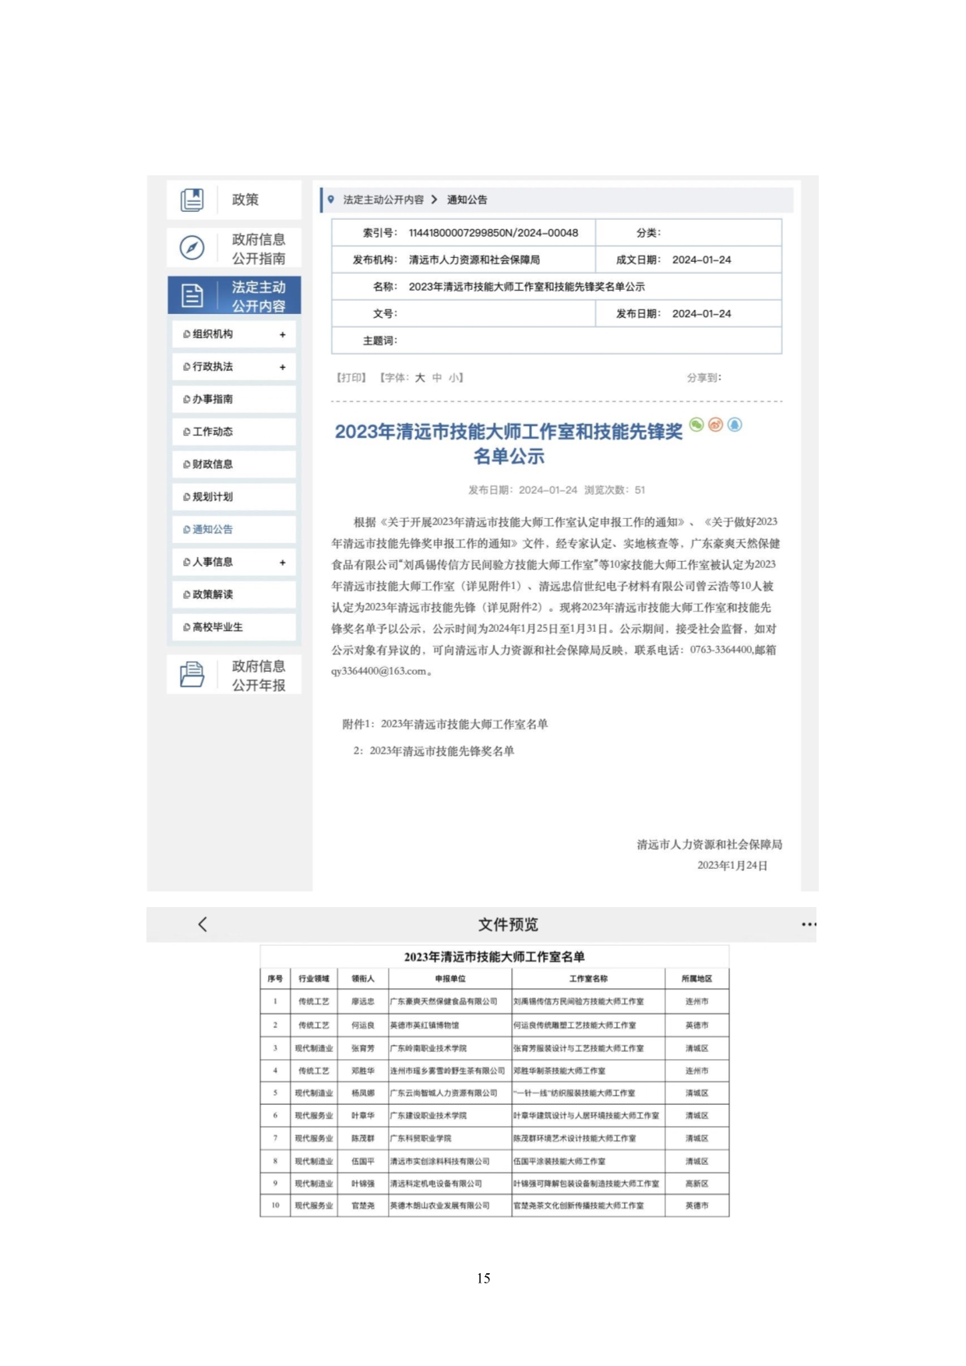Select the 通知公告 sidebar item
This screenshot has height=1366, width=966.
212,530
